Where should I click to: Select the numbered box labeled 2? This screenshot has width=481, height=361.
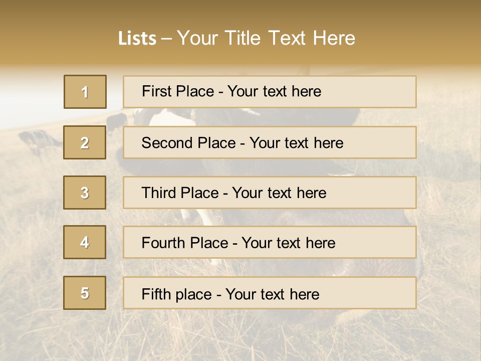85,142
